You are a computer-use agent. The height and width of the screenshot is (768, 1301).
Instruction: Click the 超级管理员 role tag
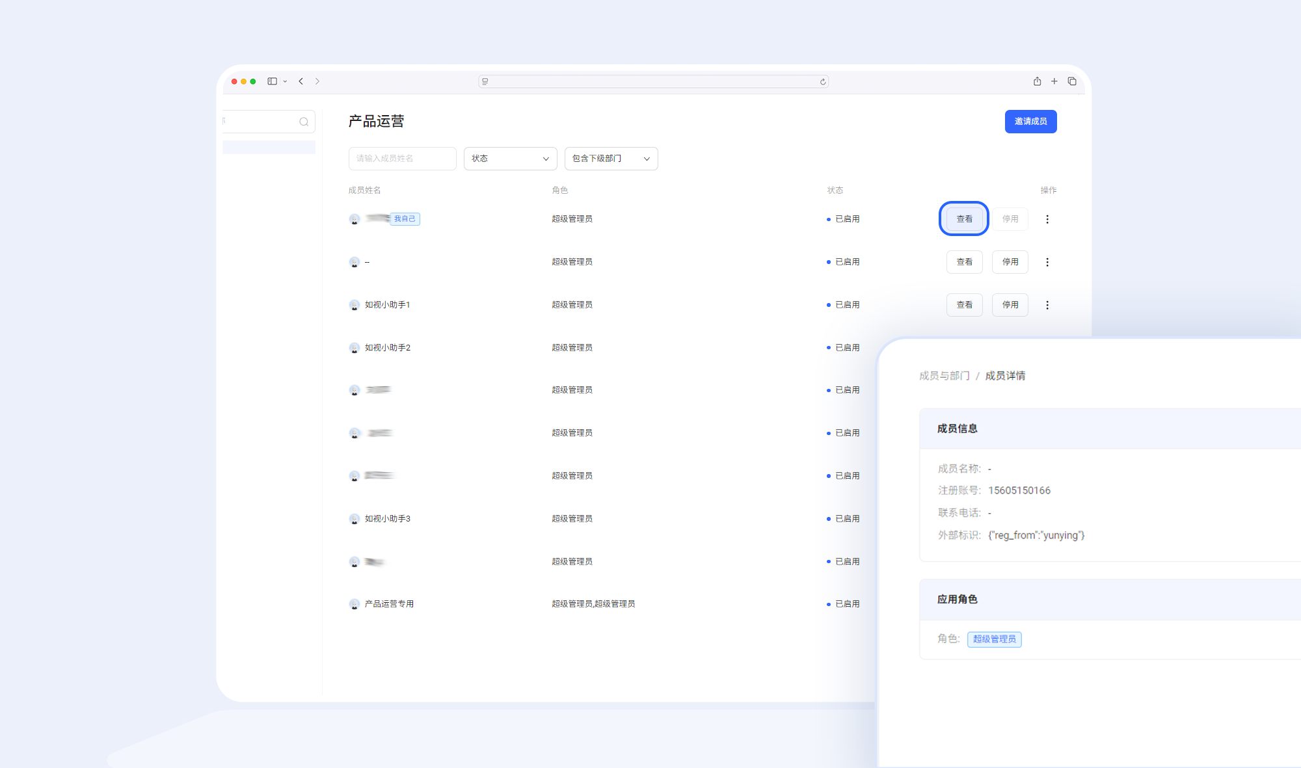pyautogui.click(x=994, y=639)
